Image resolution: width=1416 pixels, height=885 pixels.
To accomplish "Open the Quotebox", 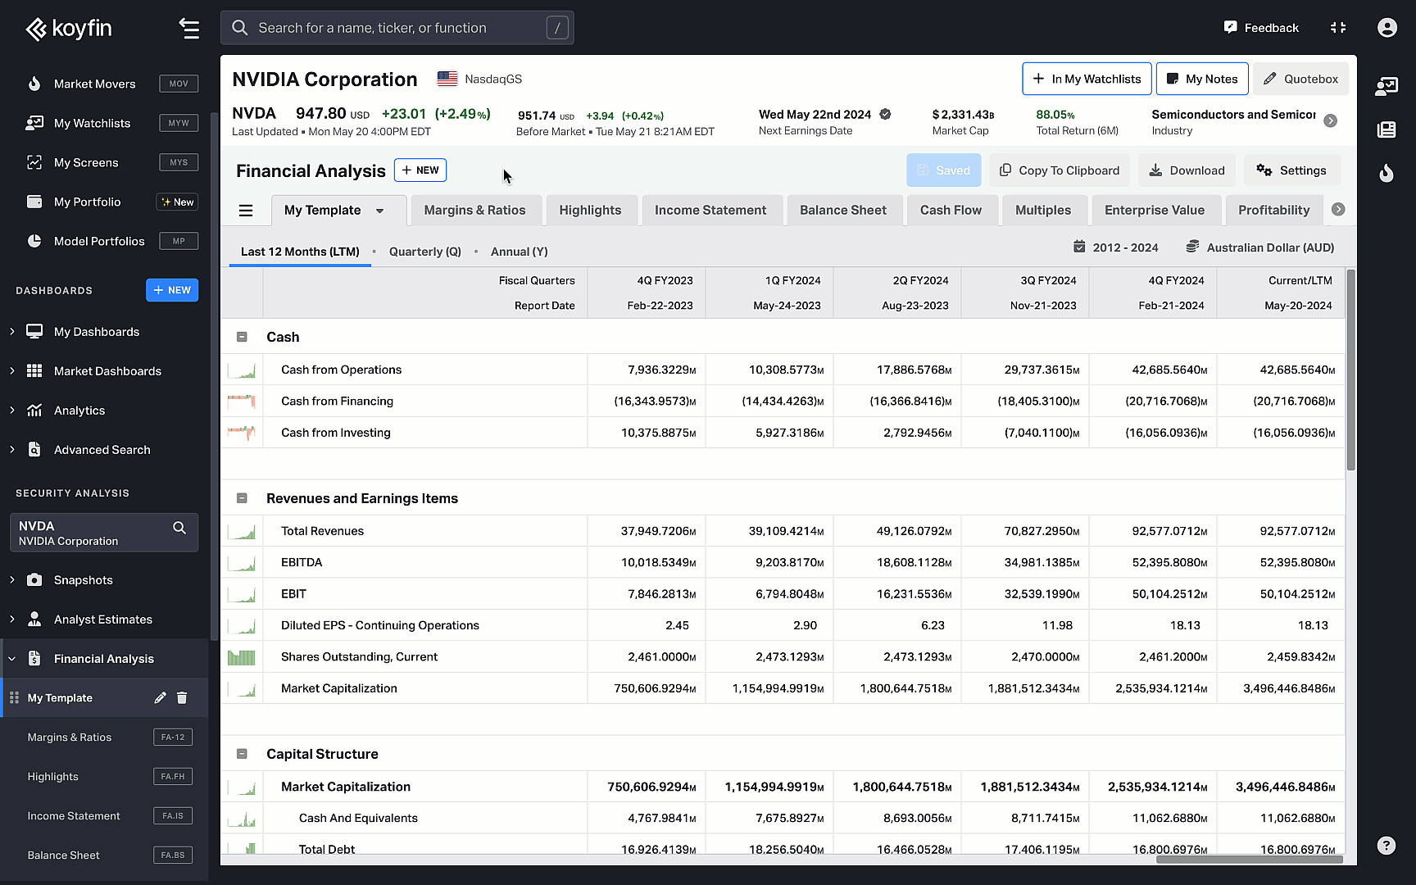I will (x=1301, y=78).
